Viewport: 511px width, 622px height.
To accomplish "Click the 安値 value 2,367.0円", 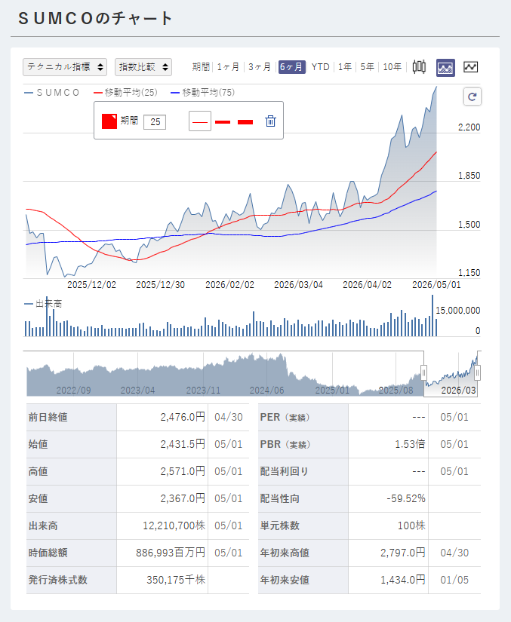I will click(x=183, y=498).
